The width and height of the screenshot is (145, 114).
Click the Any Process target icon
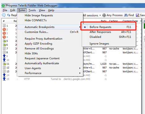pyautogui.click(x=104, y=15)
